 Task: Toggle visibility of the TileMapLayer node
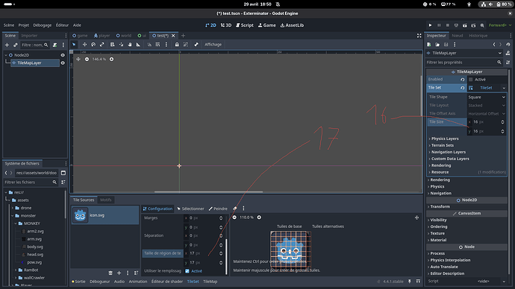[x=63, y=63]
